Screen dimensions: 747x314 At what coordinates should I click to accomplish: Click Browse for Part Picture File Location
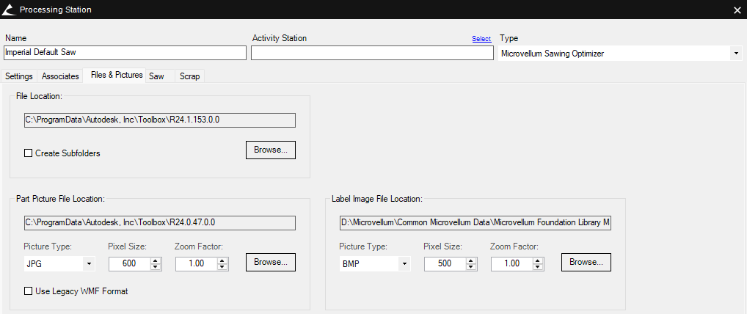point(270,262)
